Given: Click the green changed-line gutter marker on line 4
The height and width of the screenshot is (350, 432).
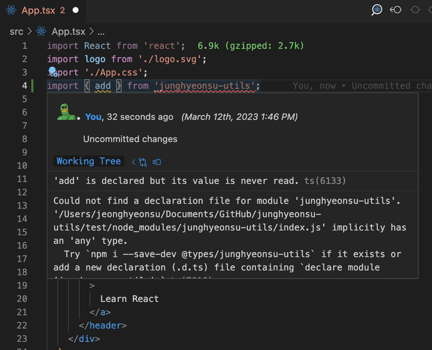Looking at the screenshot, I should pos(32,86).
